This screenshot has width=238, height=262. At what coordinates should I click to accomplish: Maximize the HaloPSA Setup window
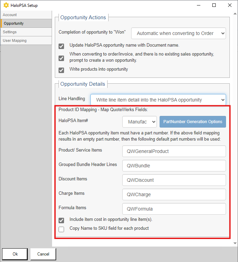click(214, 5)
